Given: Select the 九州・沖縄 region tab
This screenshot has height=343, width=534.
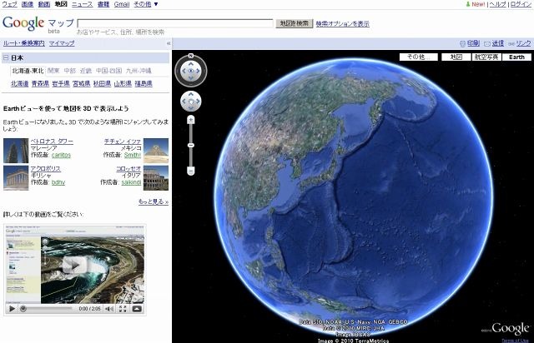Looking at the screenshot, I should [139, 71].
